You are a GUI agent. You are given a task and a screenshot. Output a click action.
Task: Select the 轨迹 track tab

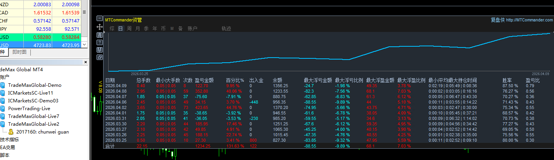(x=226, y=28)
